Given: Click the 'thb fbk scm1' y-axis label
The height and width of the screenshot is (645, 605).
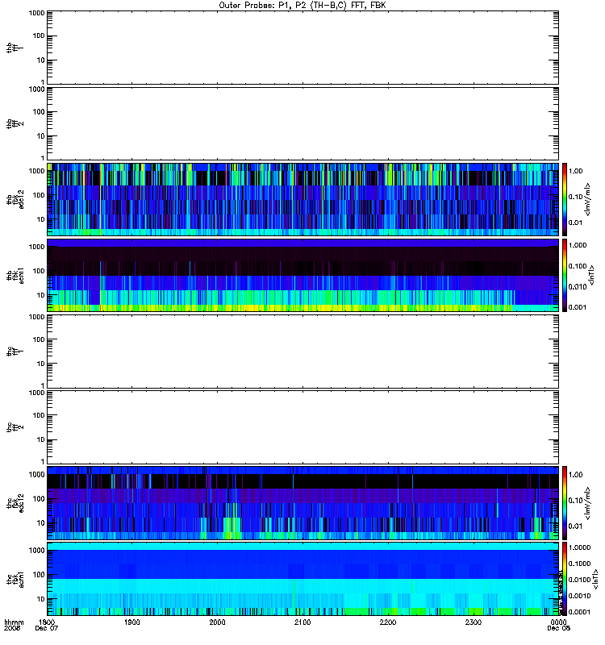Looking at the screenshot, I should [15, 275].
